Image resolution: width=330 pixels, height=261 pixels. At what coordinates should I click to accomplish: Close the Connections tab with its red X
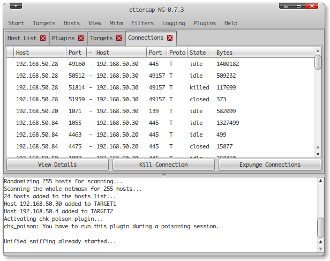point(170,38)
